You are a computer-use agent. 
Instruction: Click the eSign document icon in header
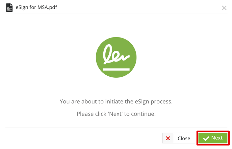pyautogui.click(x=9, y=7)
